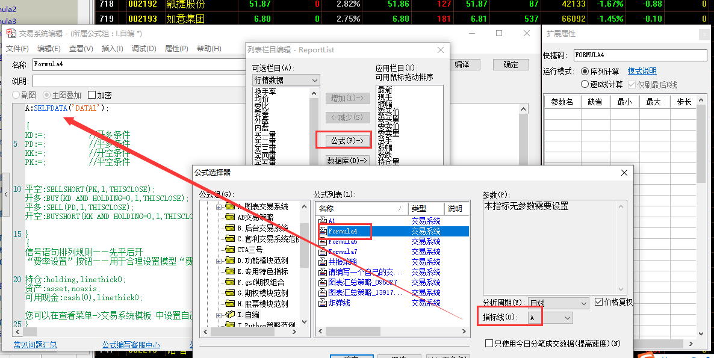Select the 副图 radio button
Viewport: 714px width, 358px height.
16,95
